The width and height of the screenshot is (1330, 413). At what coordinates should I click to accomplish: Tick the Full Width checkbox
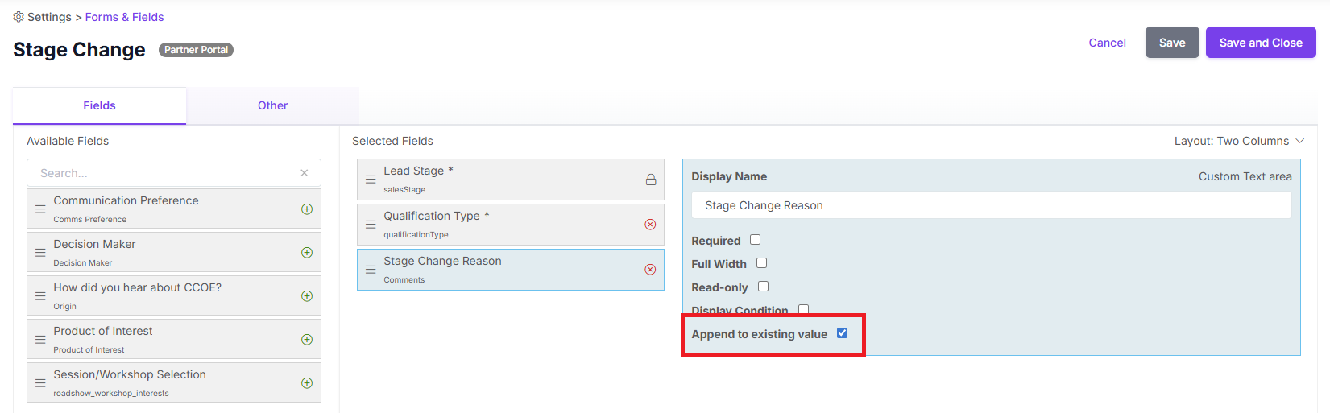[x=762, y=263]
